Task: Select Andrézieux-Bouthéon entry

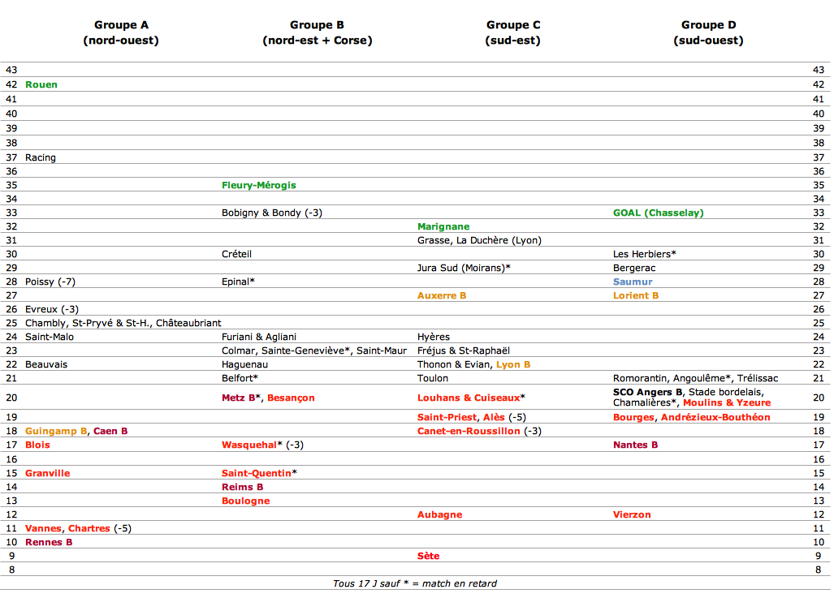Action: point(715,417)
